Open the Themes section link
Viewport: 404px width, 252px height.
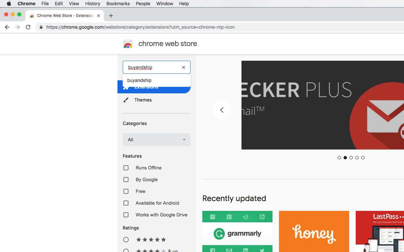click(x=143, y=100)
